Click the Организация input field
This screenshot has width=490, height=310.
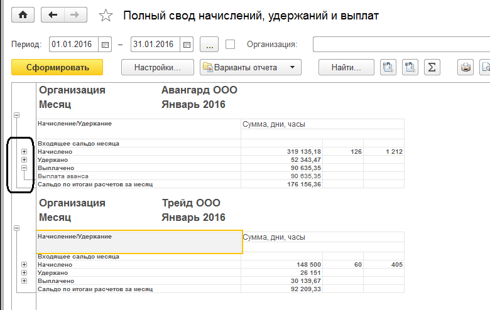401,45
